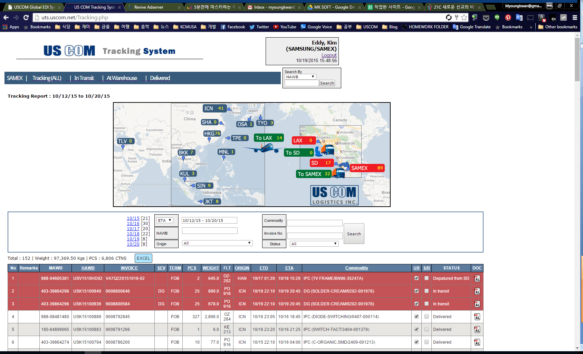Open DOC icon for row 1 USV1510HD02
This screenshot has height=354, width=583.
477,278
